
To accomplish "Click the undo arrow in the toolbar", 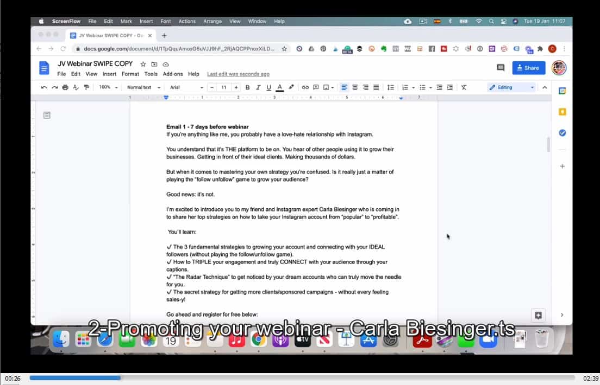I will [44, 87].
